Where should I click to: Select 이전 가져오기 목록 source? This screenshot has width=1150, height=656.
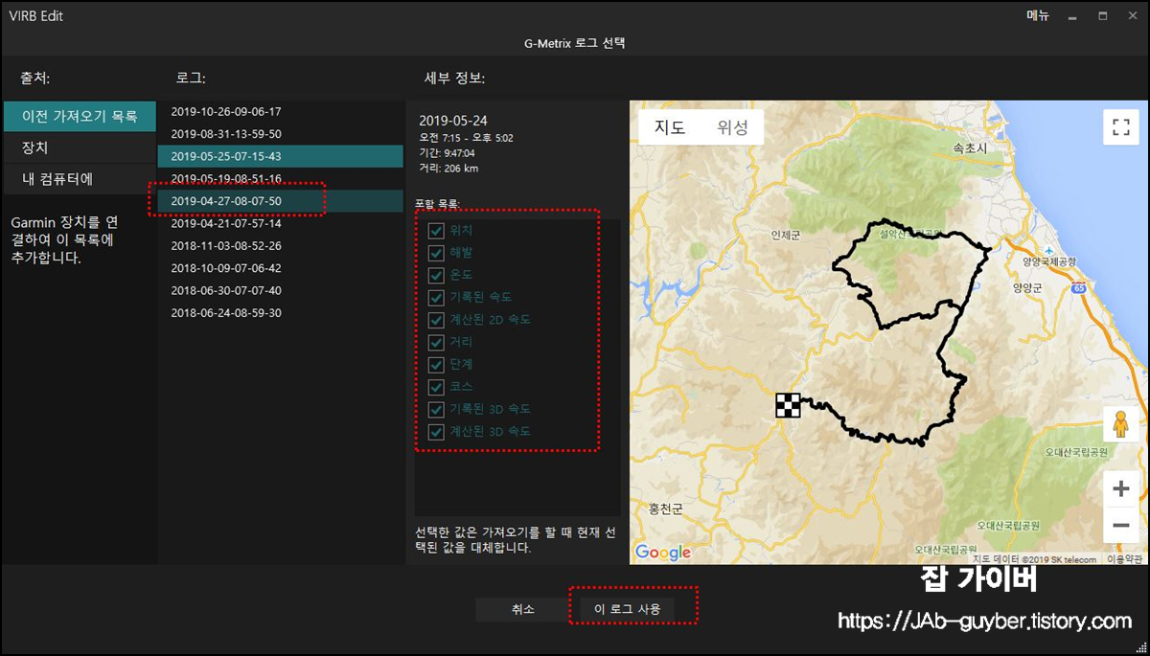(80, 117)
